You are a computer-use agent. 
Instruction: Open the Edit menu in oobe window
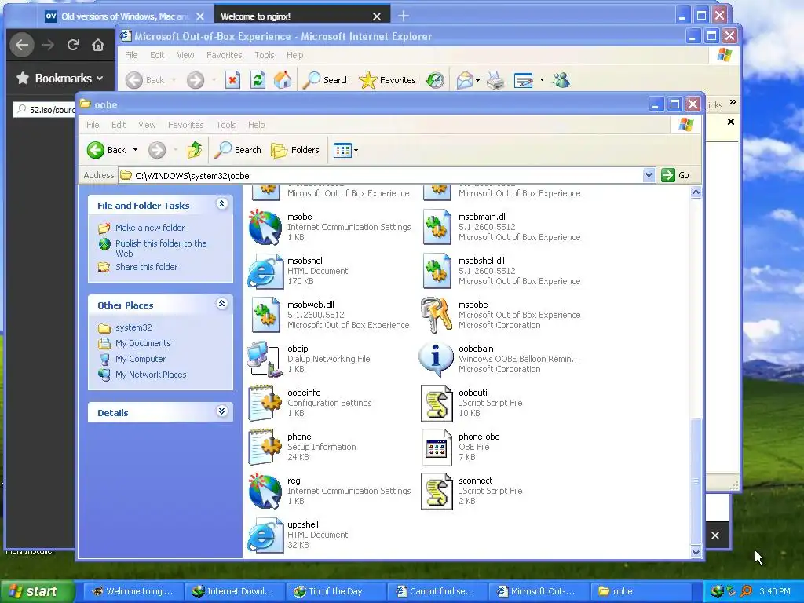pos(119,125)
